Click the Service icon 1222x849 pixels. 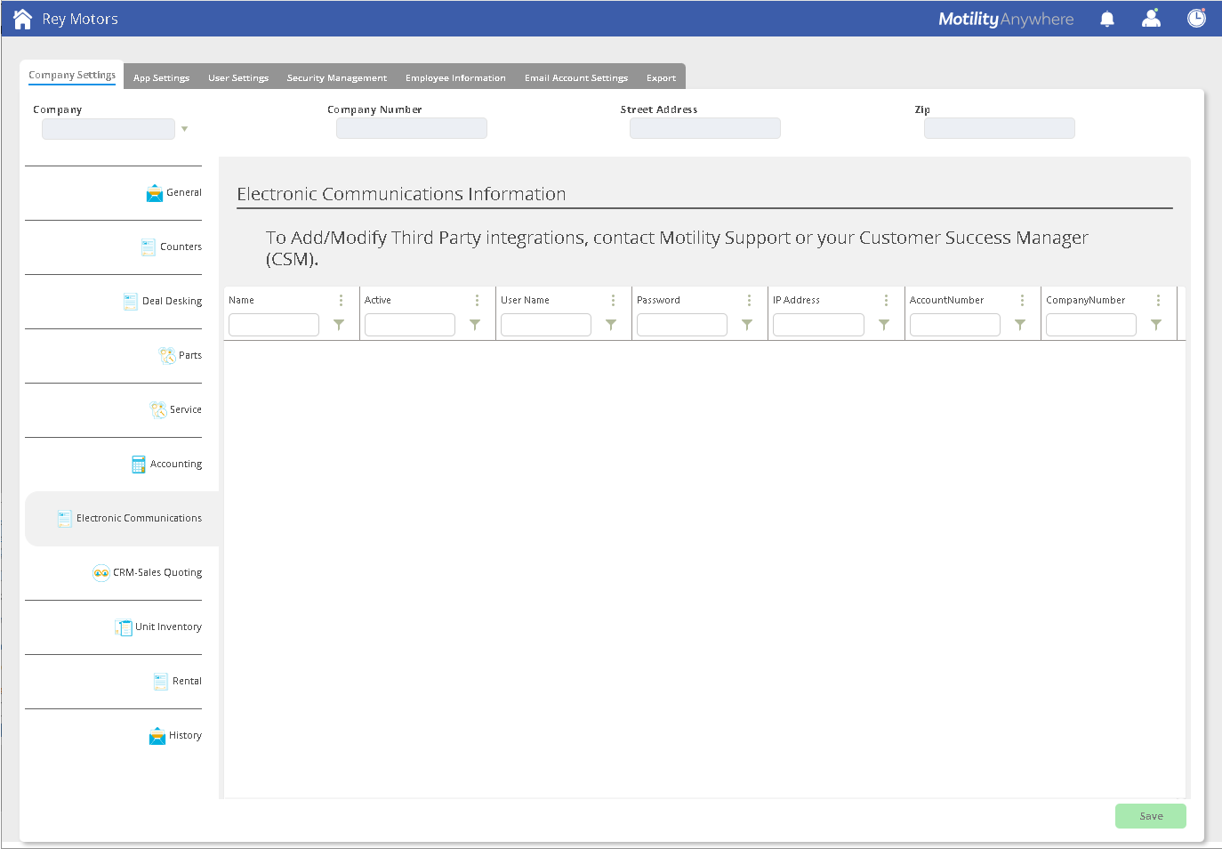pyautogui.click(x=158, y=410)
